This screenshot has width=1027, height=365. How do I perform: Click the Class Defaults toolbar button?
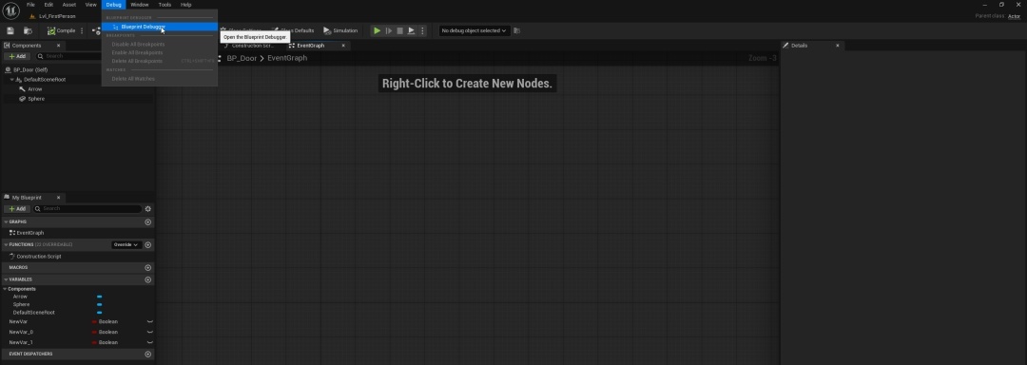(x=293, y=30)
